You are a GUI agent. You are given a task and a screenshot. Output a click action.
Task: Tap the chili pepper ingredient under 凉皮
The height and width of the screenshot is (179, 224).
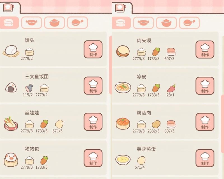171,88
